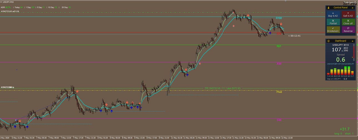Click the long: 0 position counter
Viewport: 358px width, 140px height.
click(338, 134)
